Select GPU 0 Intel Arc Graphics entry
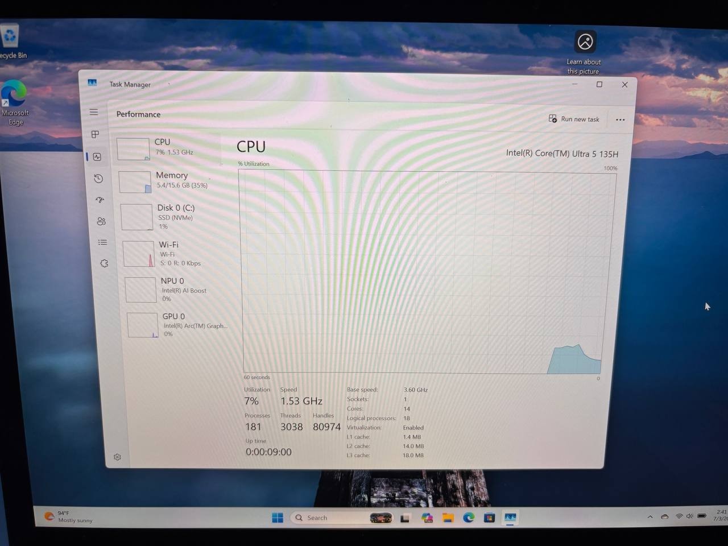This screenshot has width=728, height=546. click(179, 325)
